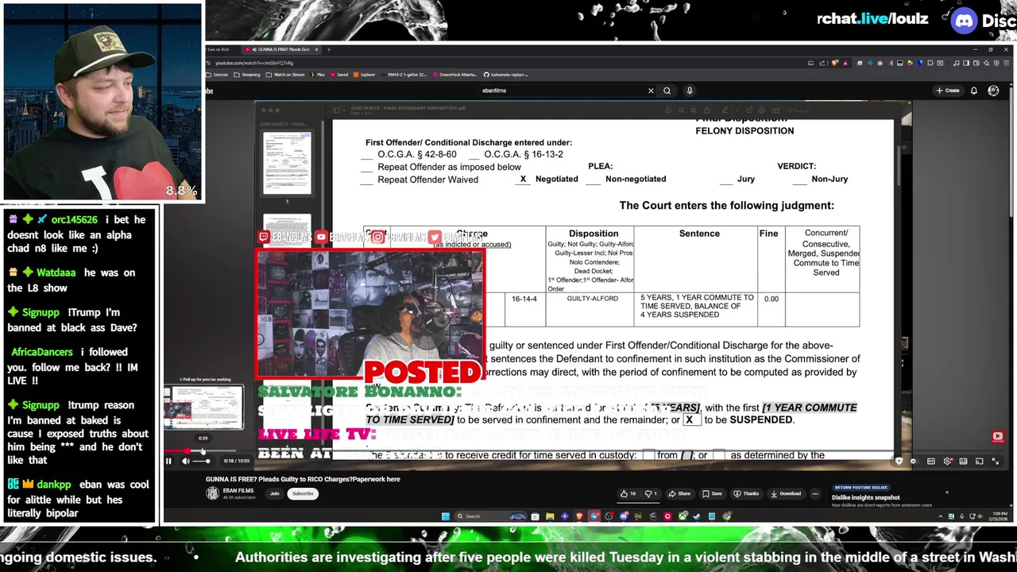This screenshot has height=572, width=1017.
Task: Start voice search with microphone icon
Action: coord(690,91)
